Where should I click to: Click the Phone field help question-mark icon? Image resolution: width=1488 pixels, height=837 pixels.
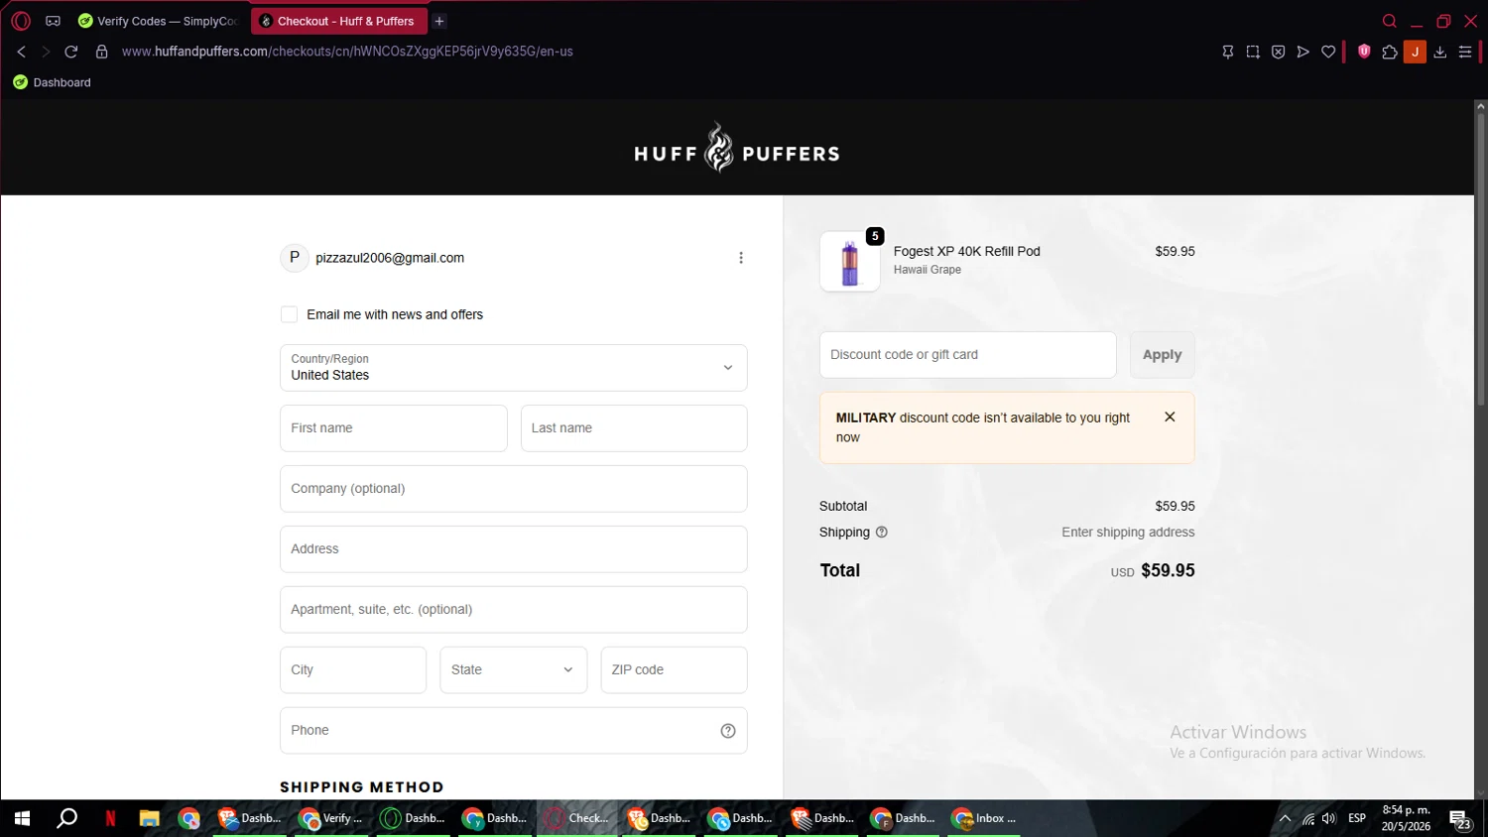pos(728,731)
